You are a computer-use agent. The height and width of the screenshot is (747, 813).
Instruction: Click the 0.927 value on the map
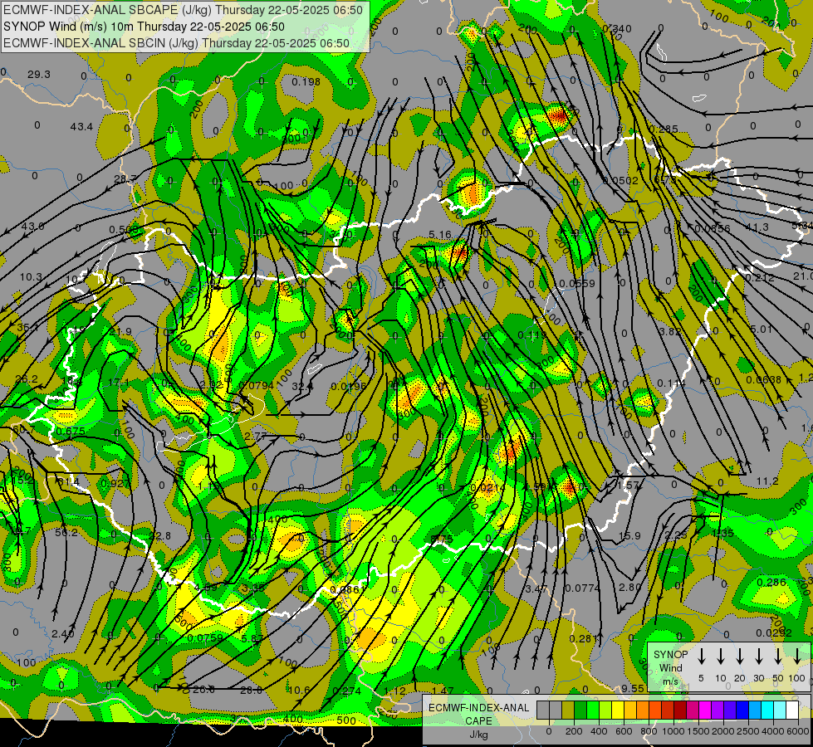click(115, 484)
